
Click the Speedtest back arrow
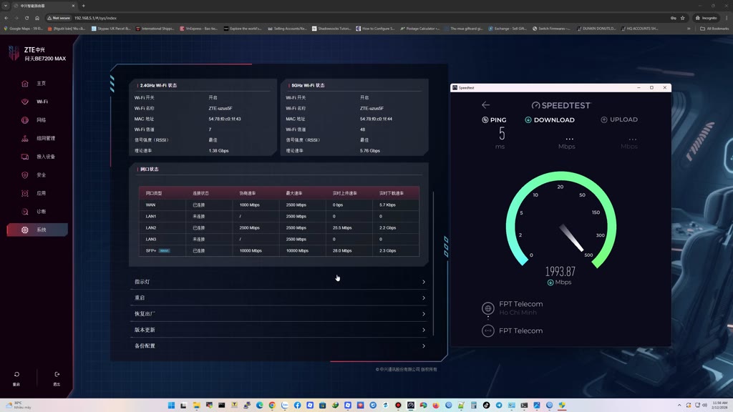point(486,105)
